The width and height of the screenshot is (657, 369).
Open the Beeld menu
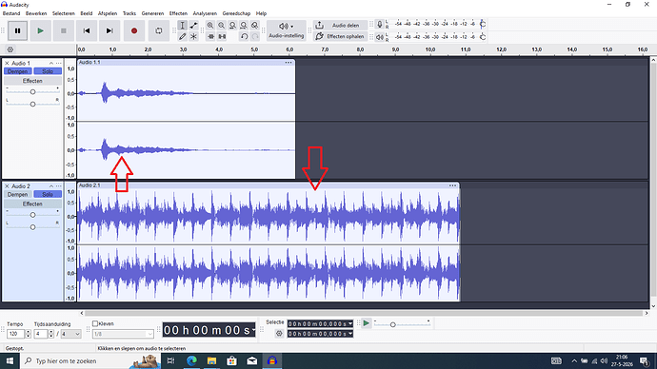(87, 13)
